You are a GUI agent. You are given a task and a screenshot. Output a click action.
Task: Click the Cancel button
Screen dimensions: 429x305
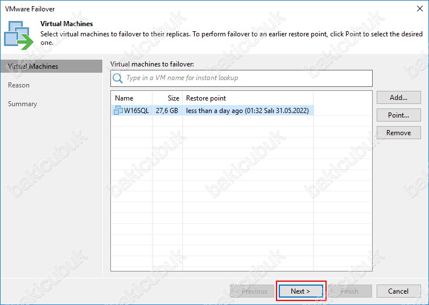click(399, 291)
